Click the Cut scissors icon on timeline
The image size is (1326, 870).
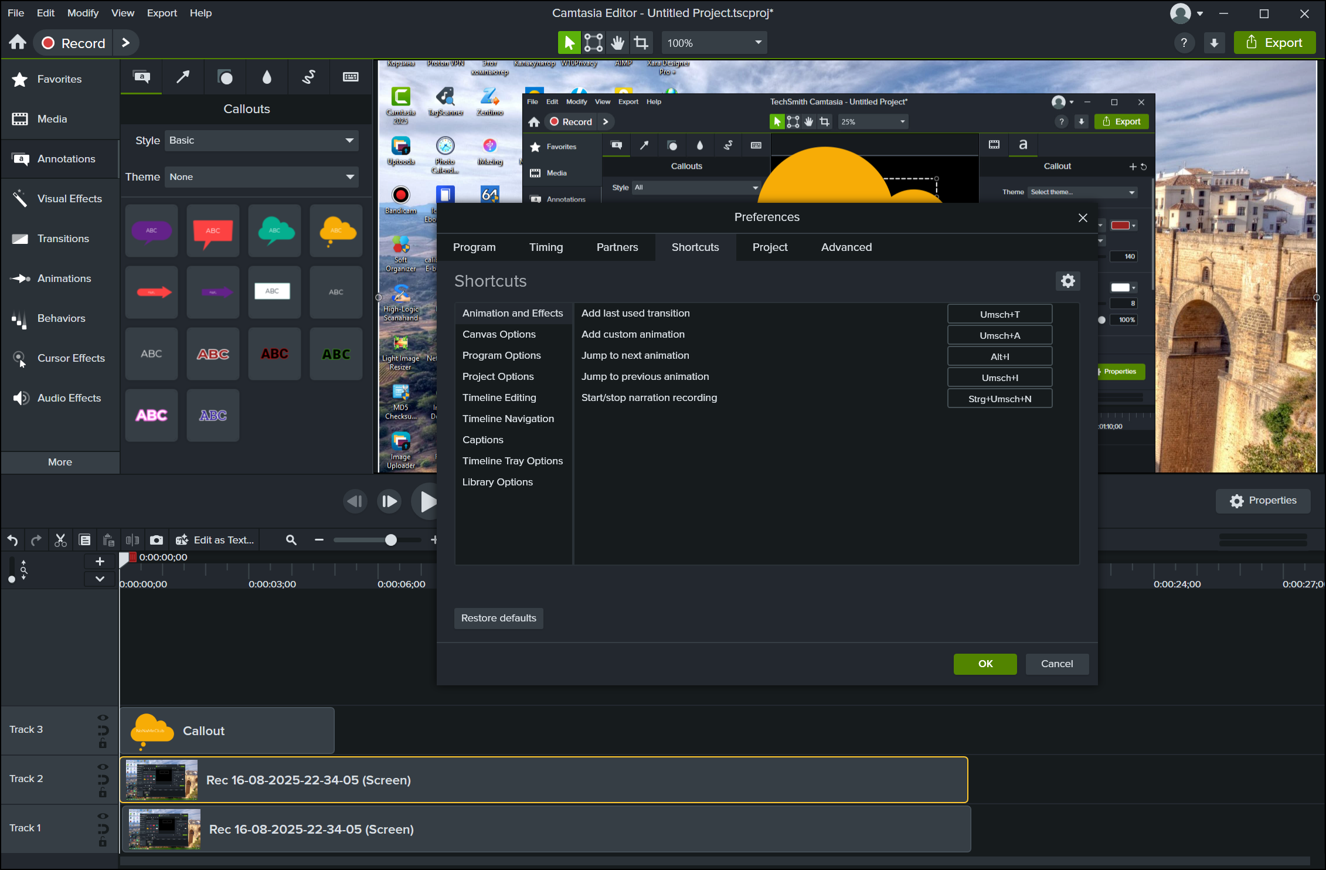(x=60, y=540)
